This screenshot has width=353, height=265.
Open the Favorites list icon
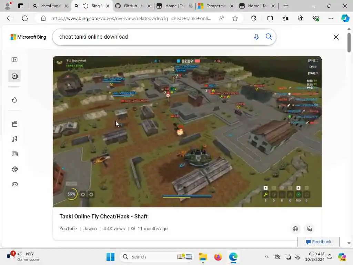(x=285, y=18)
